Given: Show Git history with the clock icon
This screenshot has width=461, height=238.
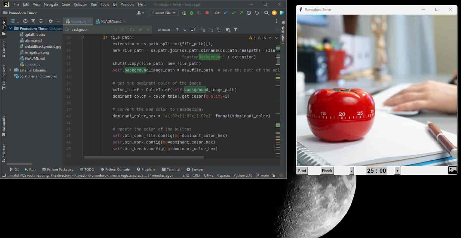Looking at the screenshot, I should tap(249, 13).
